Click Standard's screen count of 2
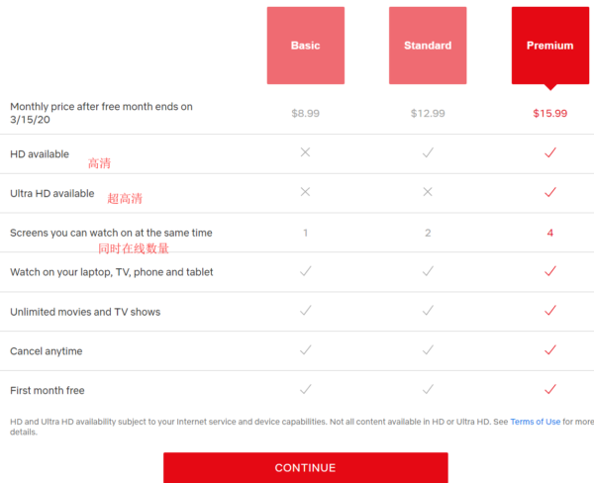 (x=428, y=233)
